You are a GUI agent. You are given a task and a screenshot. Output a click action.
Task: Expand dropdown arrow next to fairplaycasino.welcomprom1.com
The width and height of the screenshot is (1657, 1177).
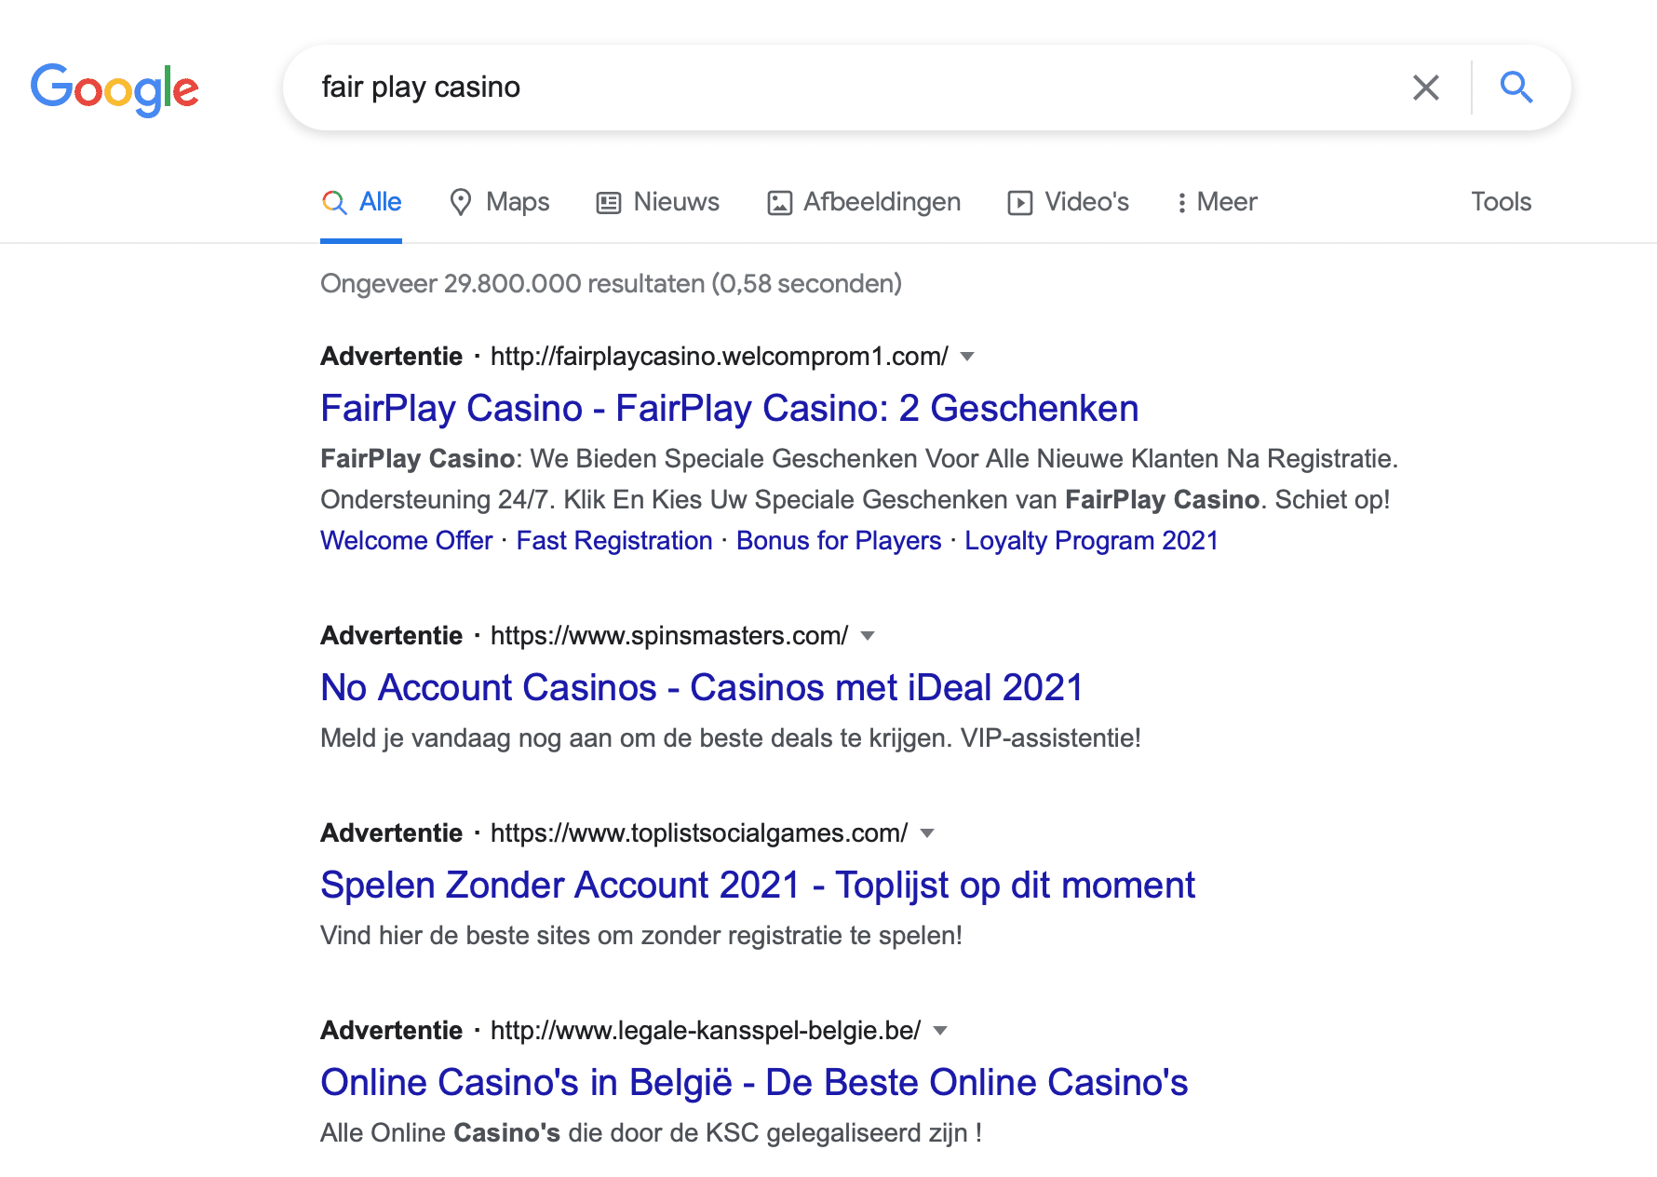coord(967,357)
